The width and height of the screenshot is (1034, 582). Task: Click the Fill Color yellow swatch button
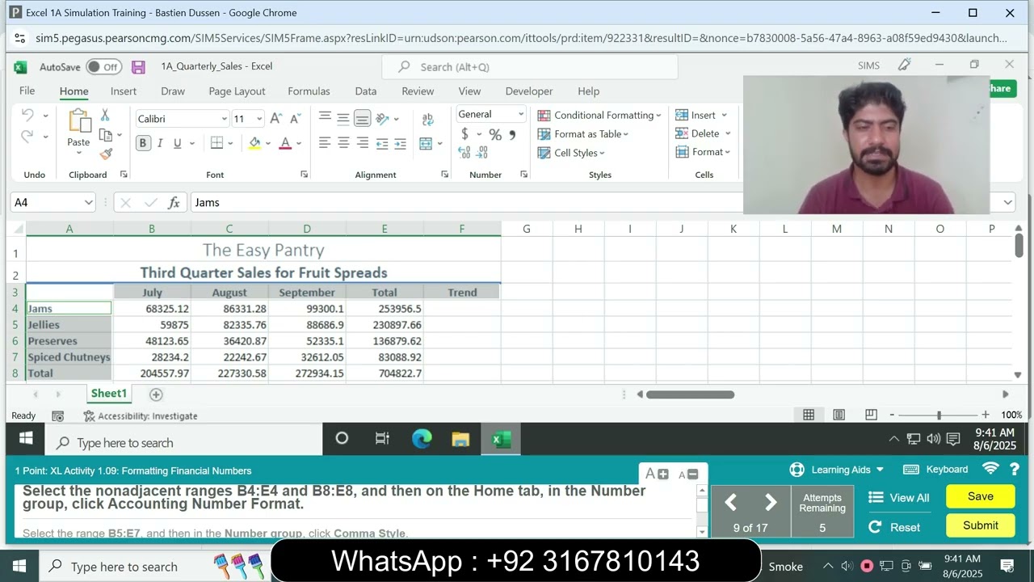click(x=254, y=144)
